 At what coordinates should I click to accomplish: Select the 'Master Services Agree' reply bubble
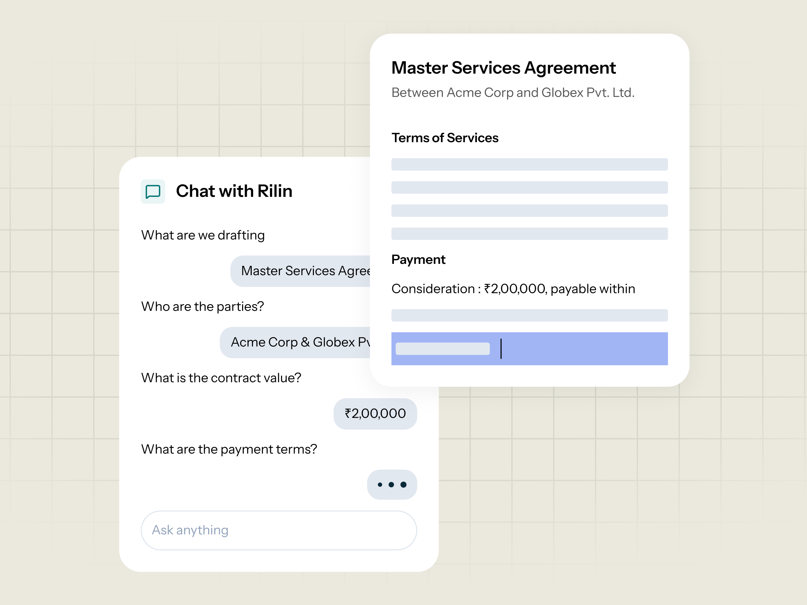300,271
